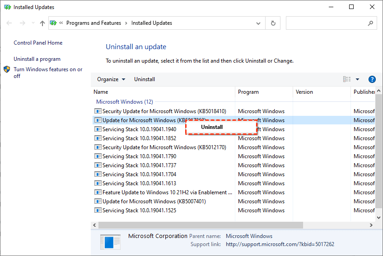This screenshot has height=256, width=383.
Task: Click the Installed Updates breadcrumb
Action: click(152, 23)
